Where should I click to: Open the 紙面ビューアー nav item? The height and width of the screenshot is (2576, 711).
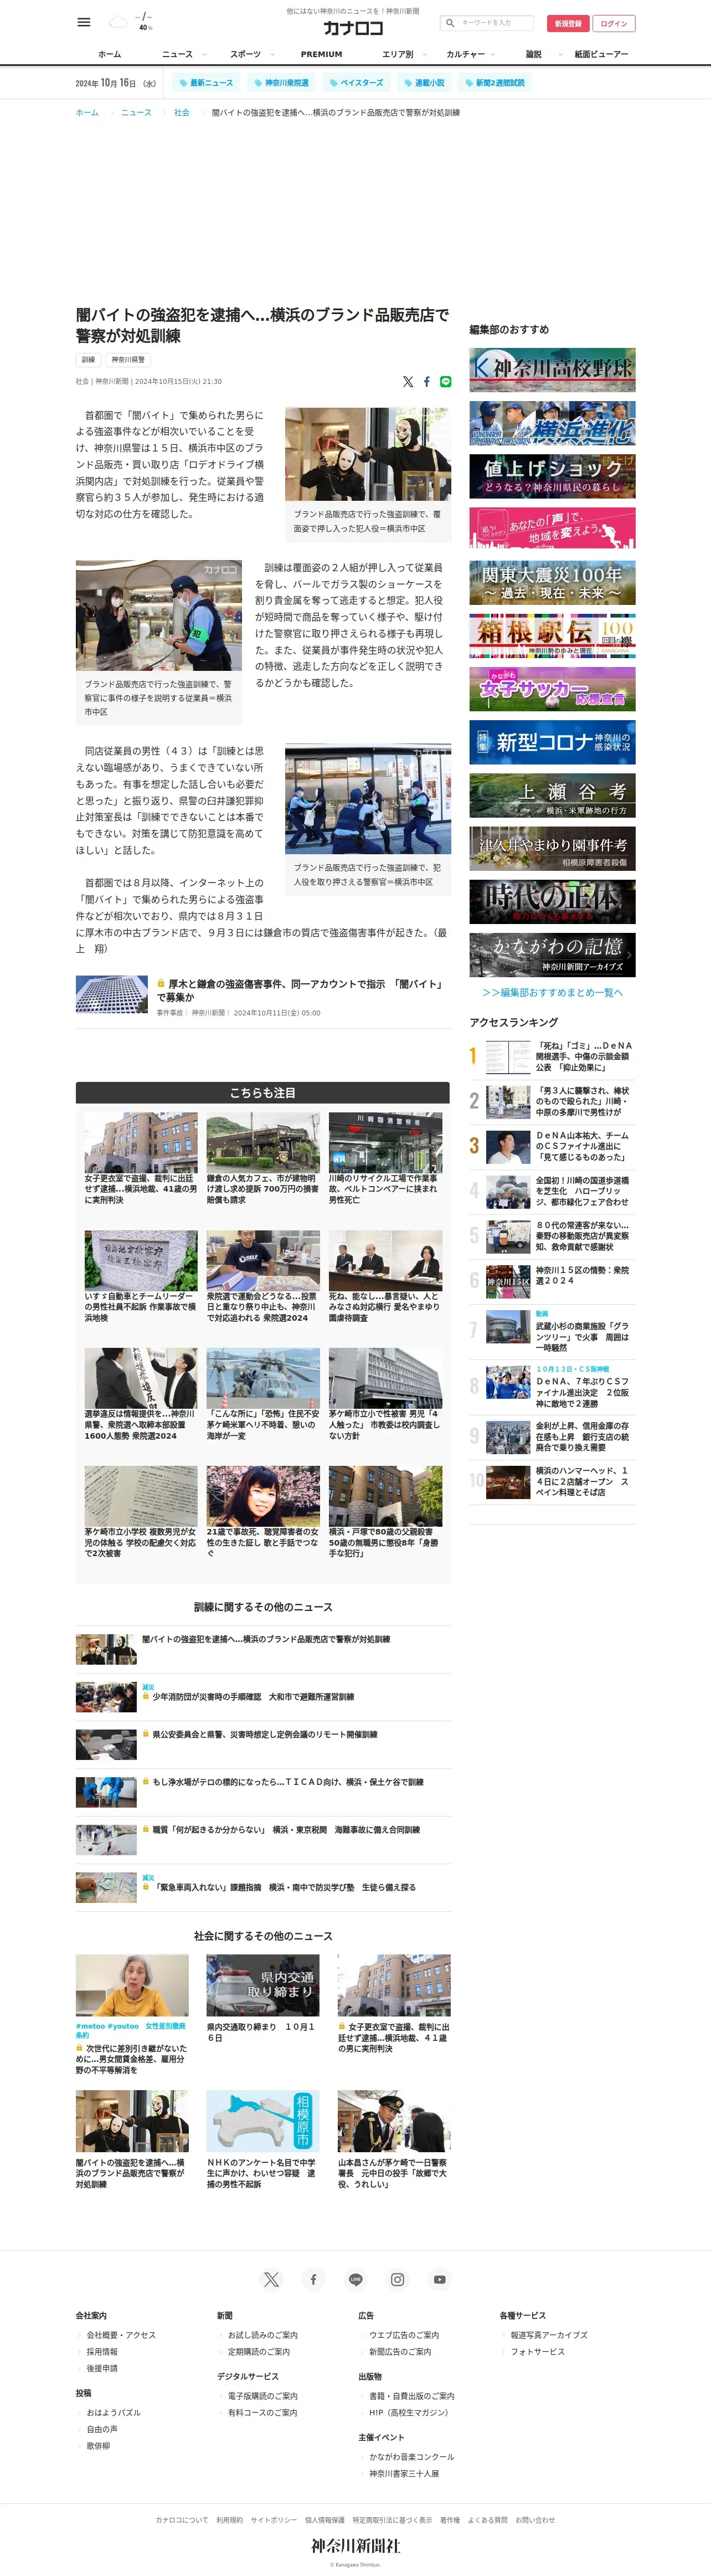click(x=601, y=54)
